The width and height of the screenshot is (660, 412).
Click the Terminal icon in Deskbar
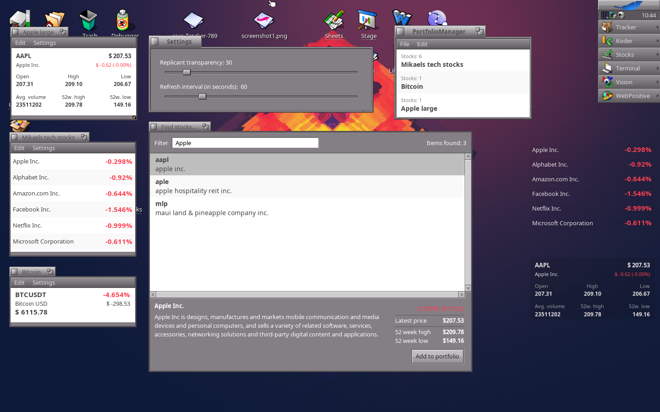click(607, 68)
